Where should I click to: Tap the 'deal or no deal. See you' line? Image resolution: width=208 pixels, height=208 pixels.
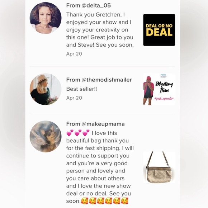pyautogui.click(x=99, y=194)
